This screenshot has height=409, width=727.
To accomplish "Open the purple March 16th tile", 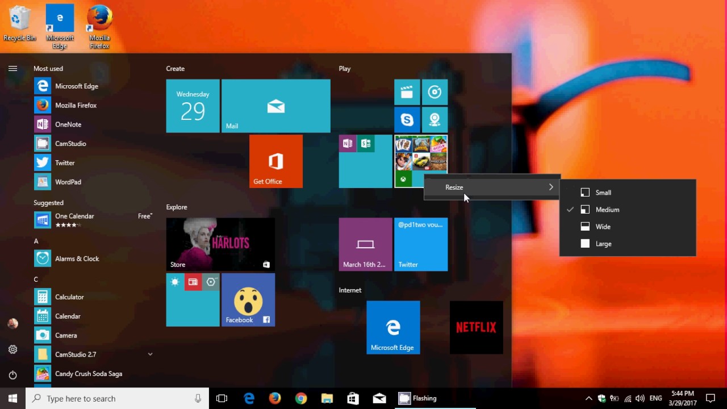I will [365, 244].
